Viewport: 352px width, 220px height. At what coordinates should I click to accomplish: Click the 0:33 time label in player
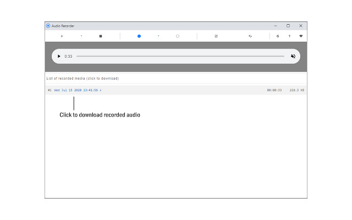68,56
